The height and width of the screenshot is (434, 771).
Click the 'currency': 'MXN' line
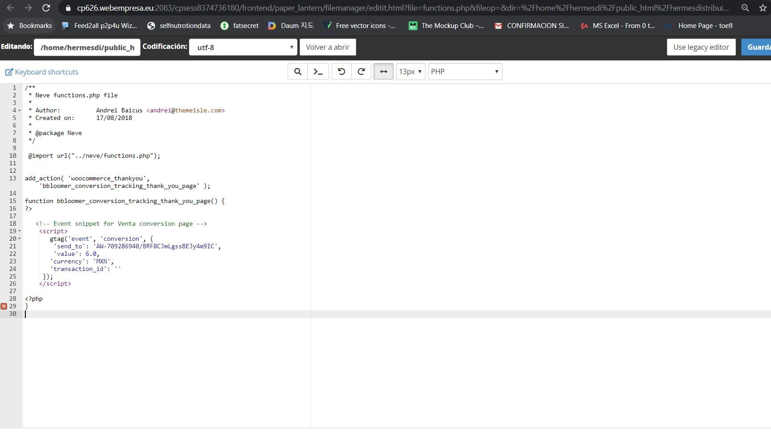tap(82, 262)
